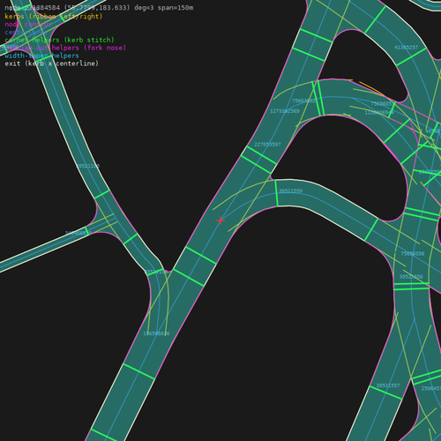This screenshot has height=441, width=441.
Task: Click the node header text with deg=3 span=150m
Action: click(x=99, y=8)
